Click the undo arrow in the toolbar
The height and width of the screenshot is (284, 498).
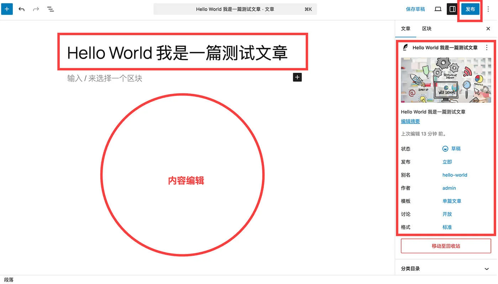point(21,9)
